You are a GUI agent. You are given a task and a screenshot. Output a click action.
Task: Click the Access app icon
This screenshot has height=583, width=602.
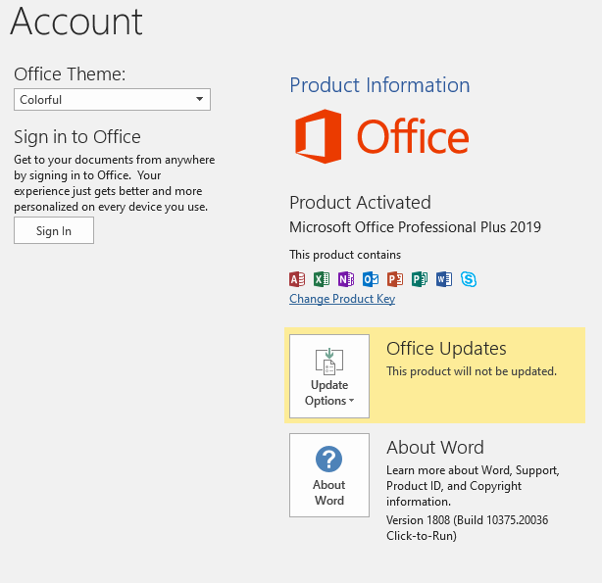(x=297, y=279)
